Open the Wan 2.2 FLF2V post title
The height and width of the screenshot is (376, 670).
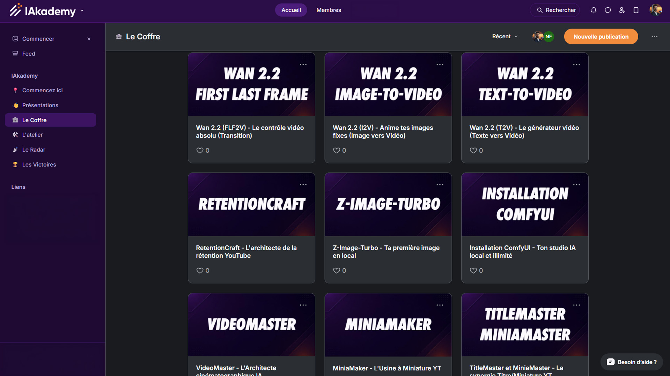[250, 132]
